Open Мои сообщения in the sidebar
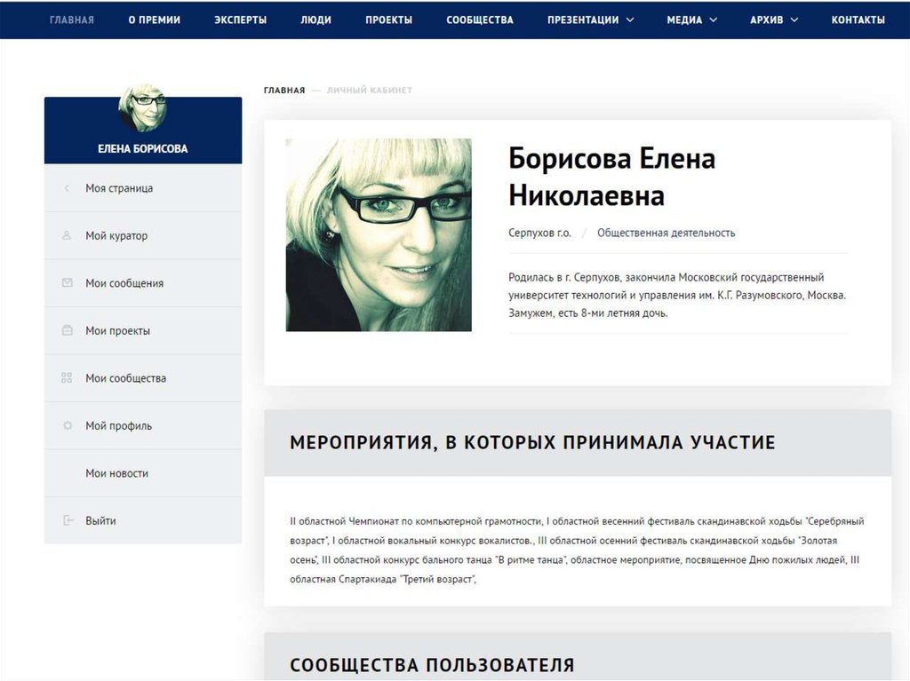Screen dimensions: 910x681 click(143, 283)
